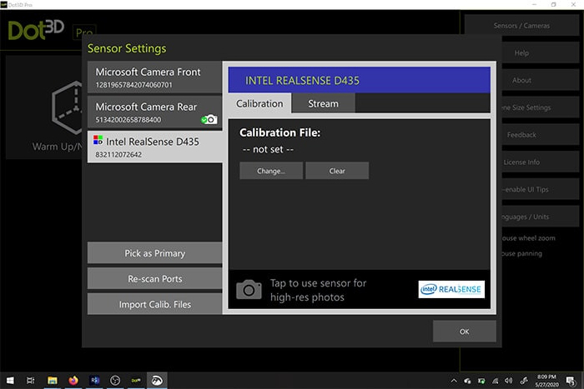This screenshot has width=584, height=389.
Task: Click the INTEL REALSENSE D435 header
Action: pos(359,80)
